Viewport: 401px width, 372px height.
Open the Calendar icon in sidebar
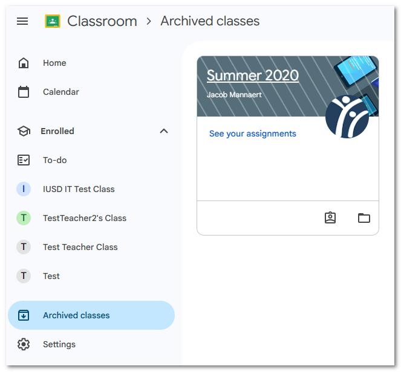coord(24,92)
